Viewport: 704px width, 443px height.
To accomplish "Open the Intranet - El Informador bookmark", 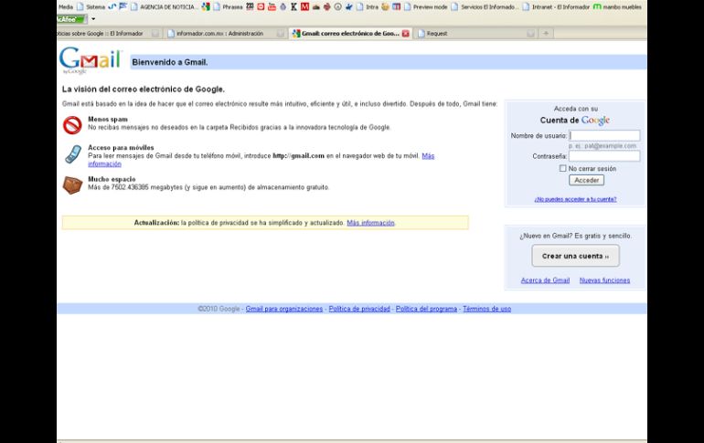I will click(x=556, y=6).
